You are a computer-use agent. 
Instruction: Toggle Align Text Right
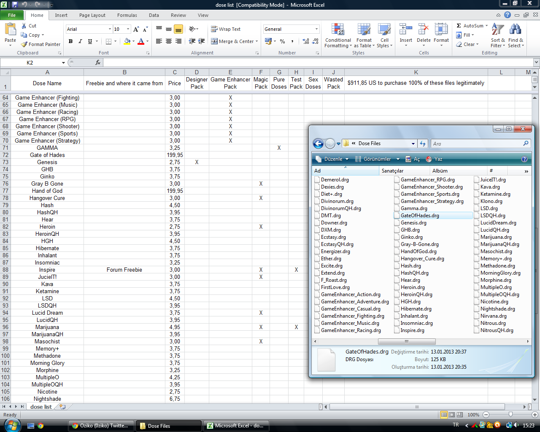click(178, 41)
